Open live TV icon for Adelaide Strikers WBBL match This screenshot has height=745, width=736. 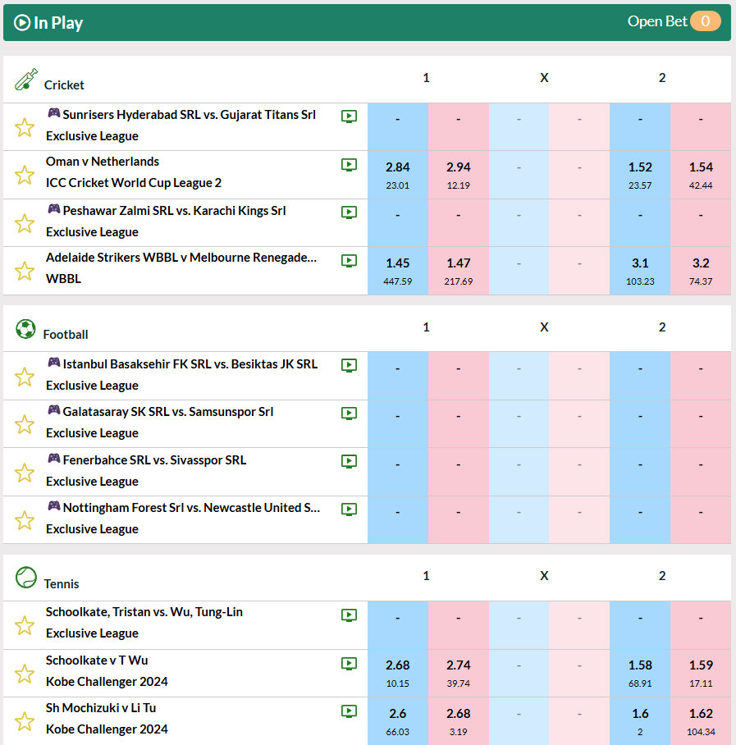349,260
